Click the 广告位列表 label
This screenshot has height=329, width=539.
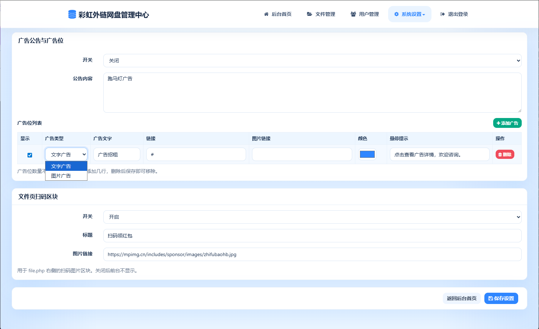point(30,123)
